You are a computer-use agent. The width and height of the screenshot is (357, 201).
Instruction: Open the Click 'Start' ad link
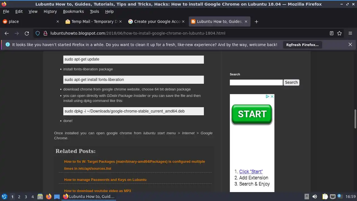(x=251, y=172)
